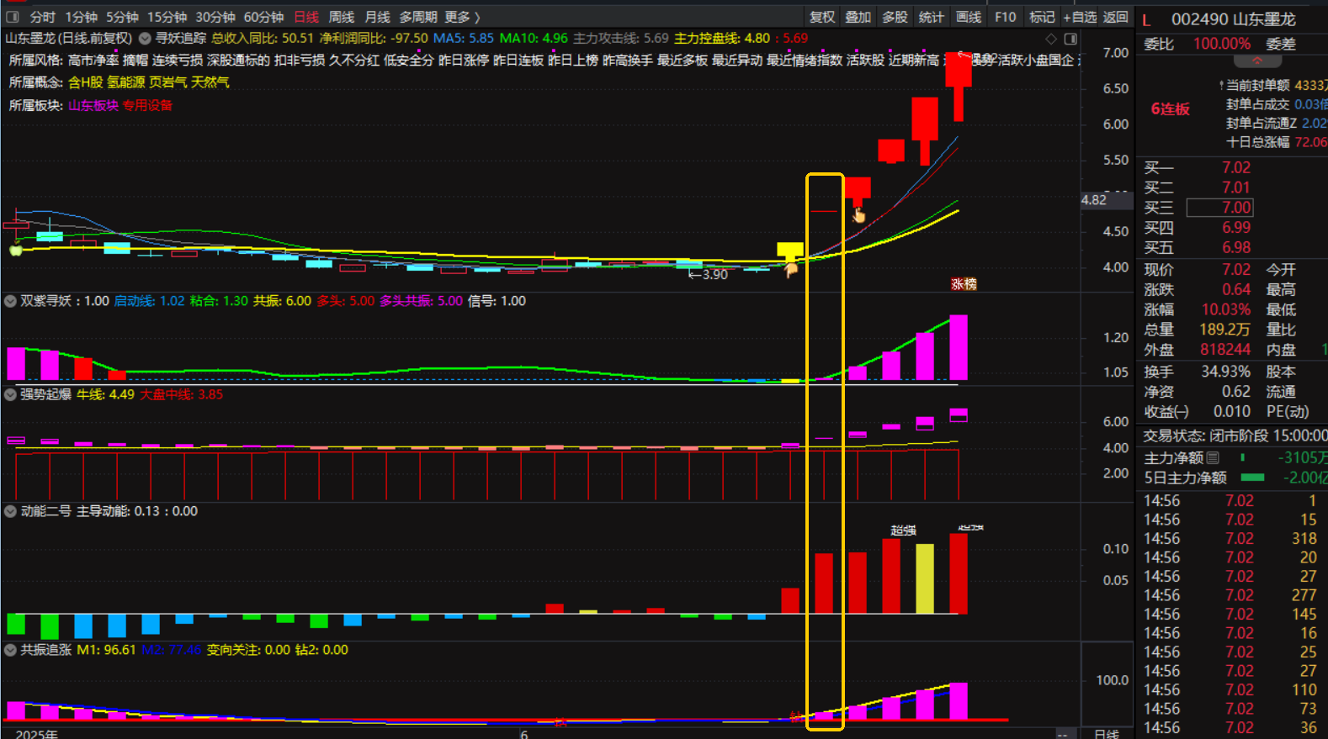Viewport: 1328px width, 739px height.
Task: Open the 双紫寻妖 indicator dropdown arrow
Action: (10, 301)
